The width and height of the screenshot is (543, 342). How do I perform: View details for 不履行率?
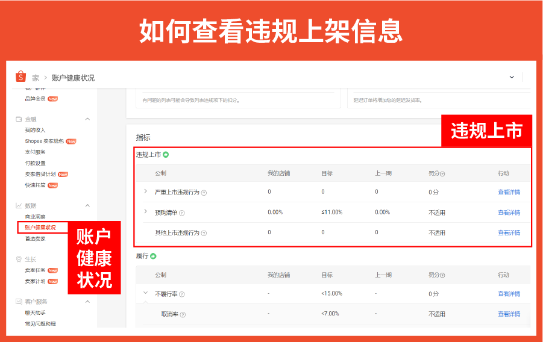pos(509,294)
